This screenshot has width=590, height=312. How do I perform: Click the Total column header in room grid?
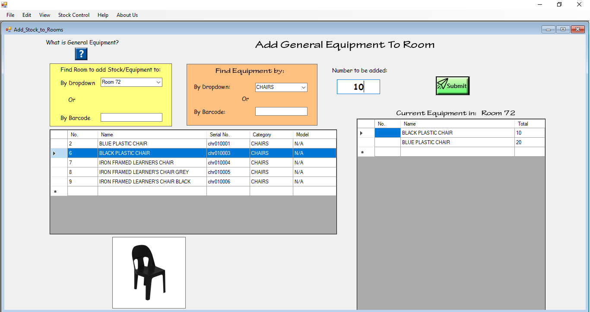pos(529,124)
